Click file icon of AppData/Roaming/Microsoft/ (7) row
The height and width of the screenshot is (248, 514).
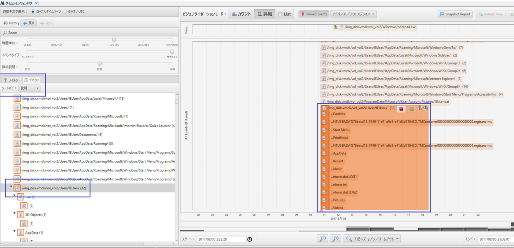coord(17,116)
